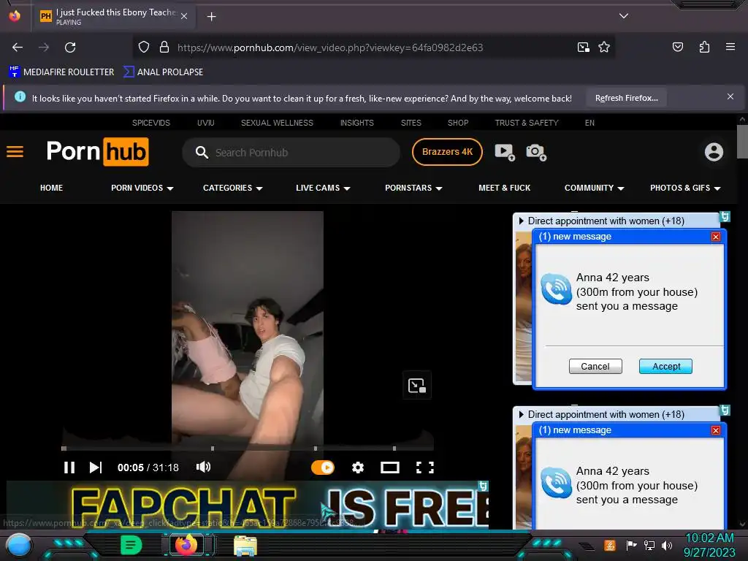Image resolution: width=748 pixels, height=561 pixels.
Task: Expand the PORN VIDEOS dropdown
Action: 142,188
